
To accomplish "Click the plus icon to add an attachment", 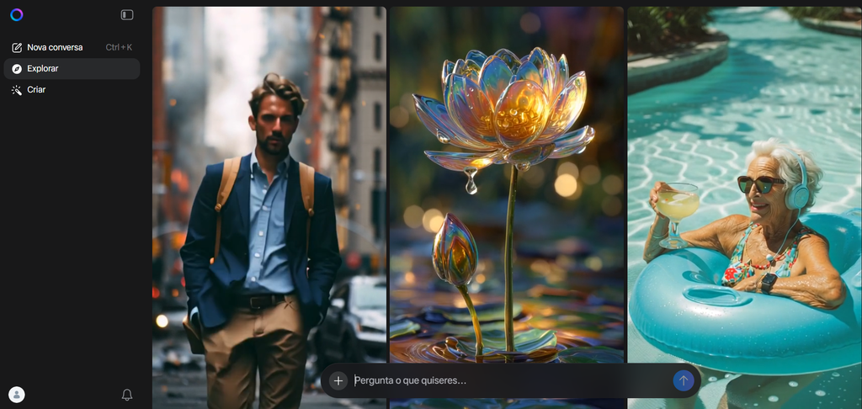I will [338, 380].
